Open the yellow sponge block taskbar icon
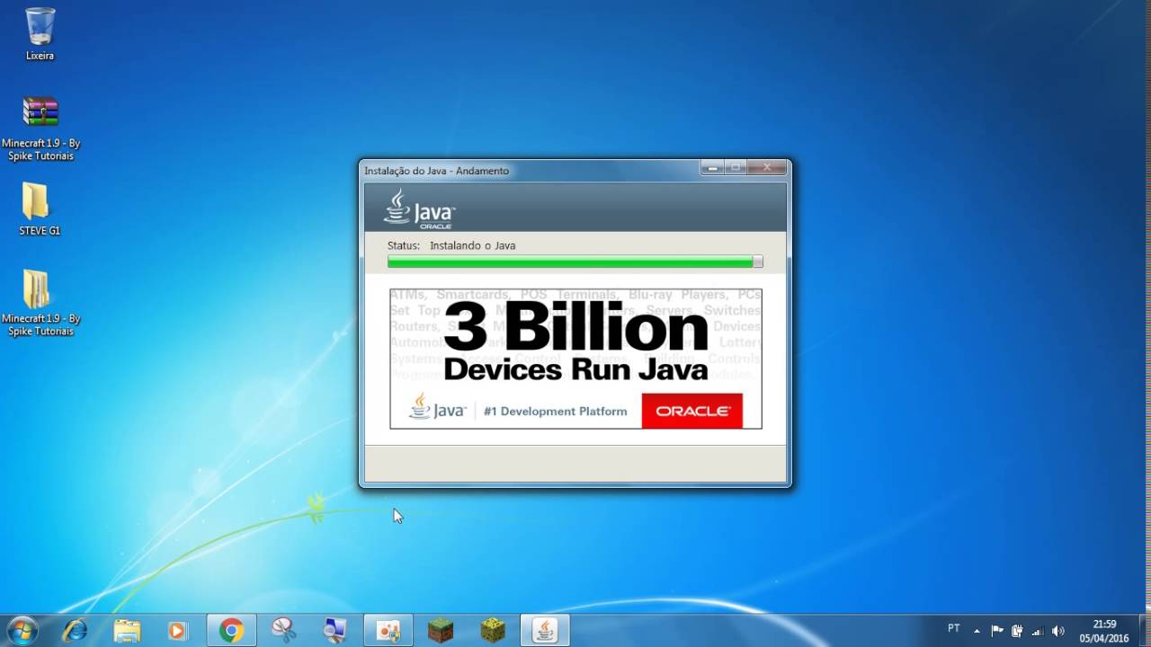Viewport: 1151px width, 647px height. click(x=493, y=631)
